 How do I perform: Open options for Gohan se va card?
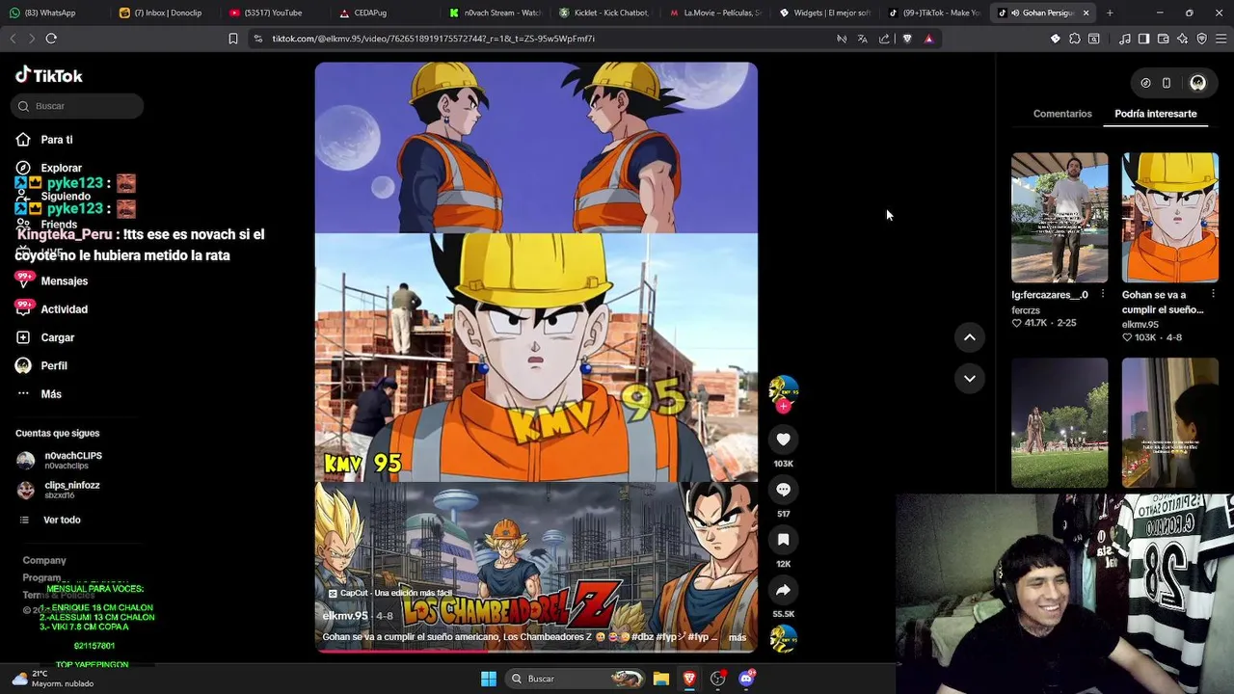pyautogui.click(x=1213, y=295)
